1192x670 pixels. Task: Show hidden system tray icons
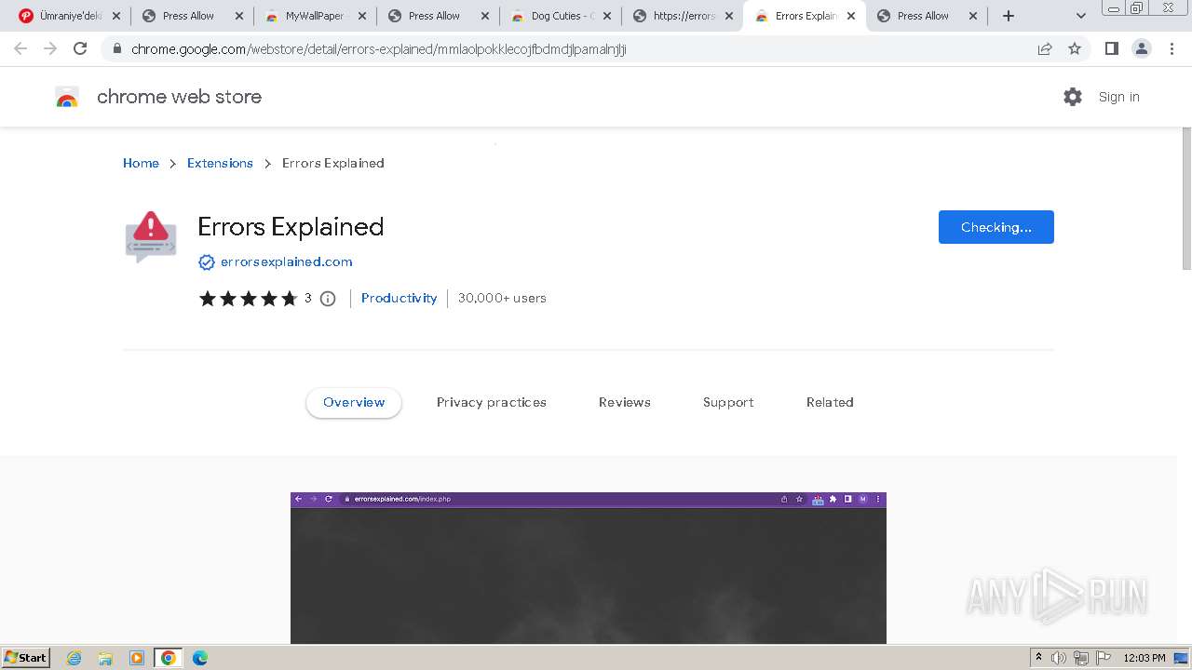[1038, 658]
